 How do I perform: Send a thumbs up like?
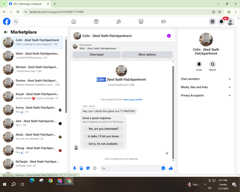coord(171,168)
